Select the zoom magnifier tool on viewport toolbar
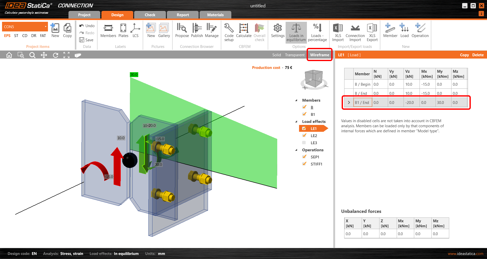Image resolution: width=487 pixels, height=259 pixels. pyautogui.click(x=32, y=55)
